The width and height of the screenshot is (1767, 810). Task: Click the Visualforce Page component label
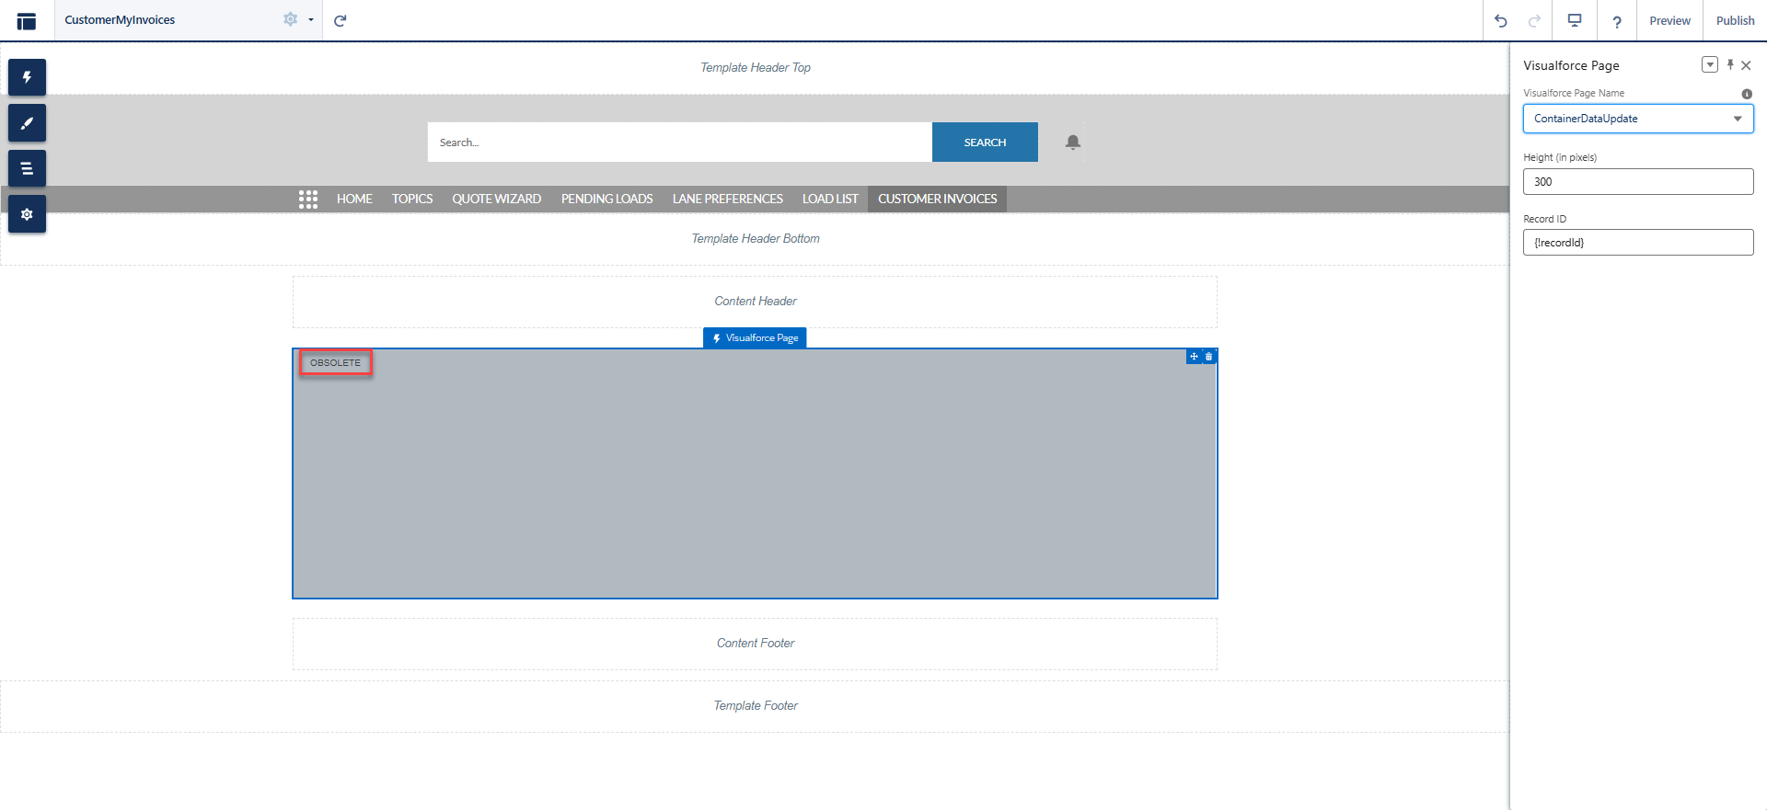755,338
